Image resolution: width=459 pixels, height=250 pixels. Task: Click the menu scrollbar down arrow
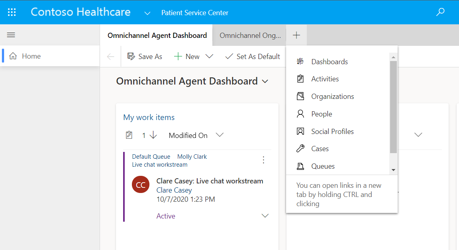click(x=393, y=170)
